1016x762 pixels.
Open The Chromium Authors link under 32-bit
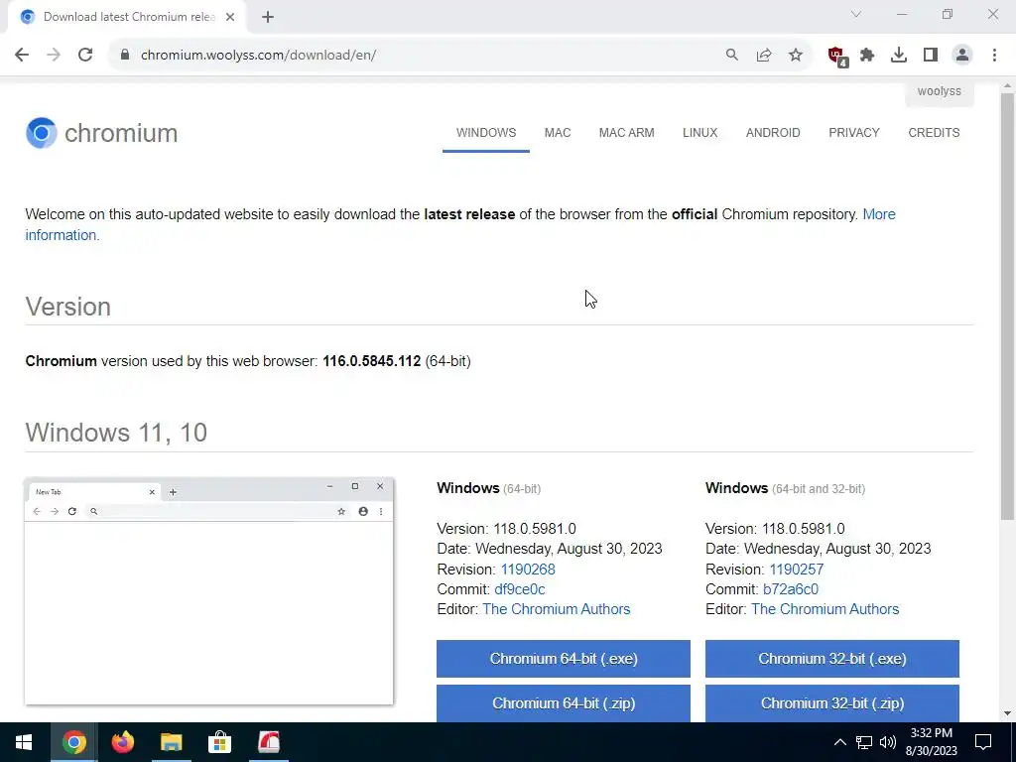[x=825, y=610]
